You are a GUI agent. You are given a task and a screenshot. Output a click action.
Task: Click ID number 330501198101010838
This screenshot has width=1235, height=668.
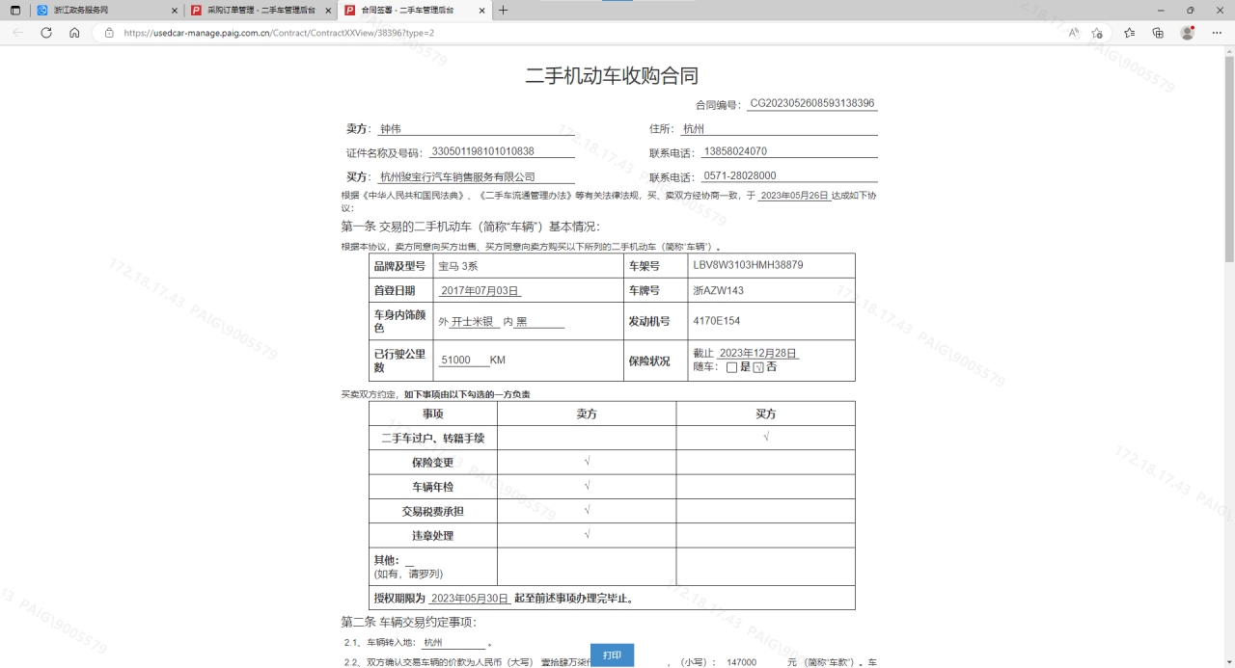pyautogui.click(x=482, y=151)
